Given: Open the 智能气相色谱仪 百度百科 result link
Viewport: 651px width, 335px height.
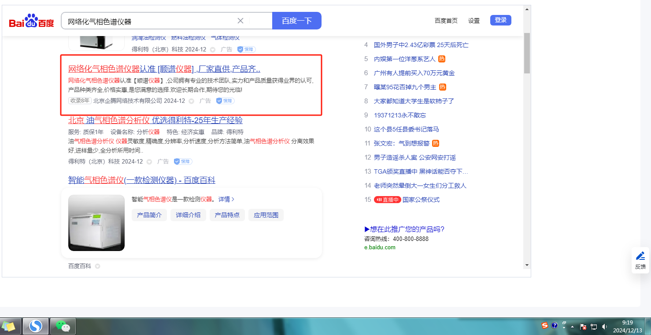Looking at the screenshot, I should pyautogui.click(x=141, y=180).
